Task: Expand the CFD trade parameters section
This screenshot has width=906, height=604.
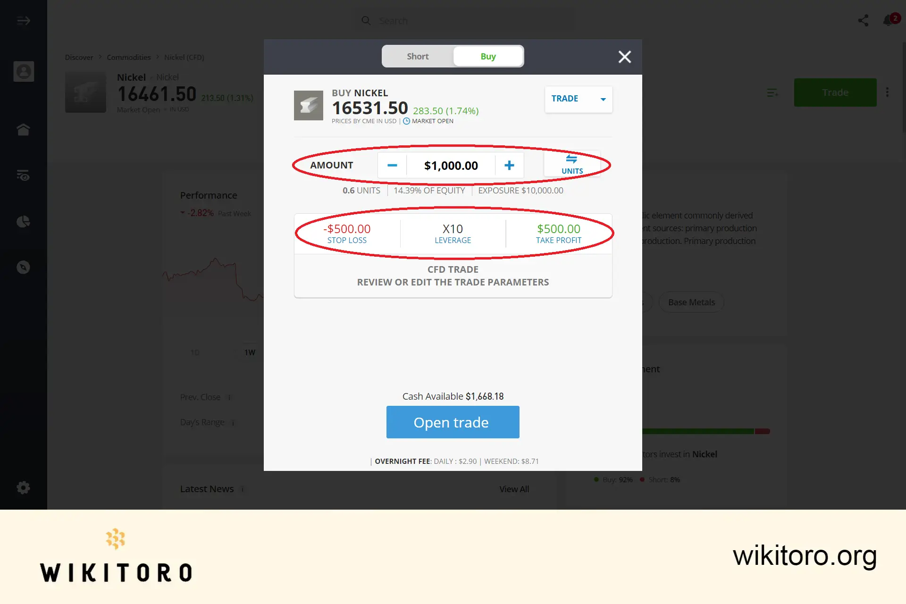Action: tap(453, 276)
